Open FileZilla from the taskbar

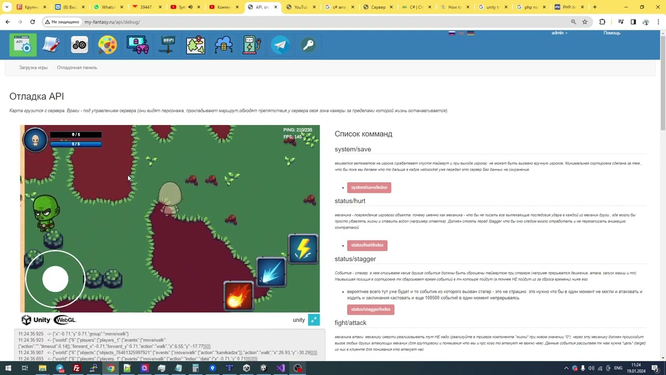point(76,368)
